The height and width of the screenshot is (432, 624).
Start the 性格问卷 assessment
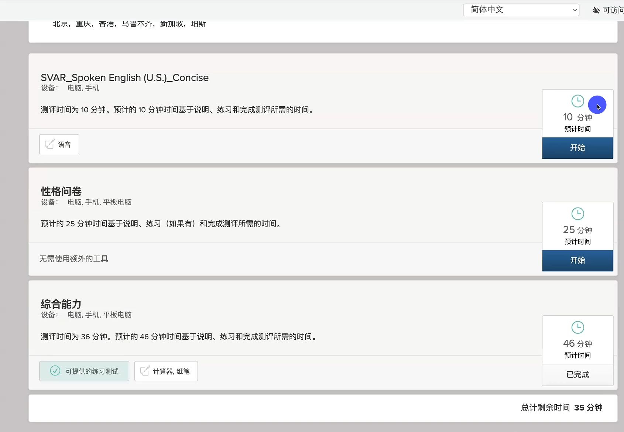pyautogui.click(x=577, y=261)
